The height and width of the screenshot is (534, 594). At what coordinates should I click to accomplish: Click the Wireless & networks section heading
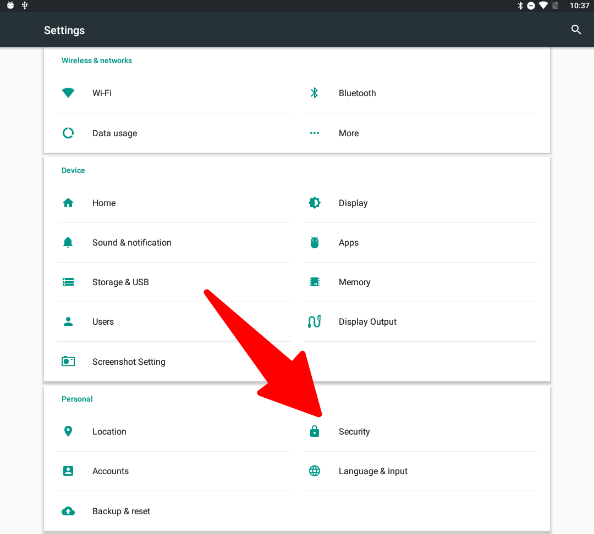(x=97, y=60)
